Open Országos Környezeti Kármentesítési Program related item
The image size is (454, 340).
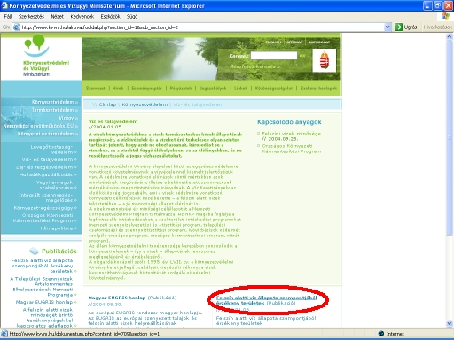292,149
